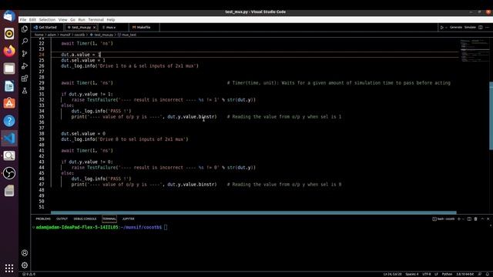Image resolution: width=493 pixels, height=277 pixels.
Task: Open the Help menu
Action: click(x=111, y=19)
